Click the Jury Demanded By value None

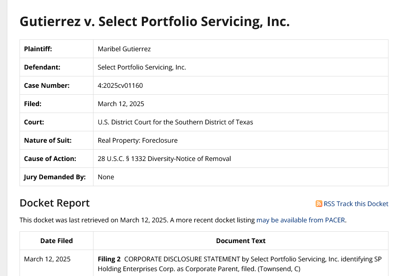click(x=106, y=177)
